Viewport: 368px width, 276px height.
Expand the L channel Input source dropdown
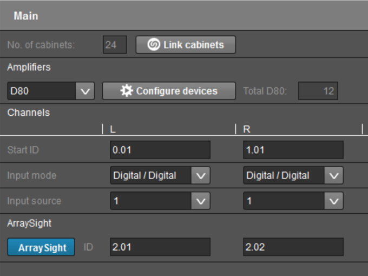pos(160,201)
